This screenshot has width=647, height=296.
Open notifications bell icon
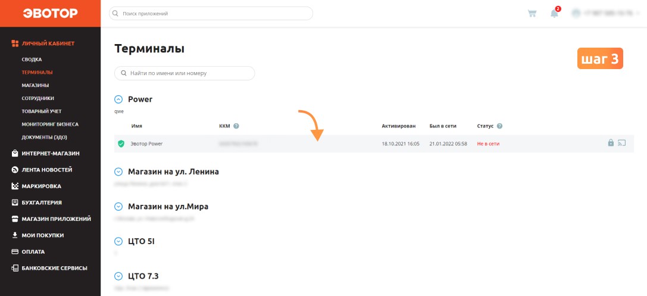pyautogui.click(x=554, y=13)
